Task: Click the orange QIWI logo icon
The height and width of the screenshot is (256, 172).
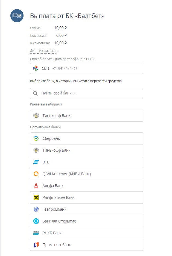Action: pyautogui.click(x=36, y=174)
